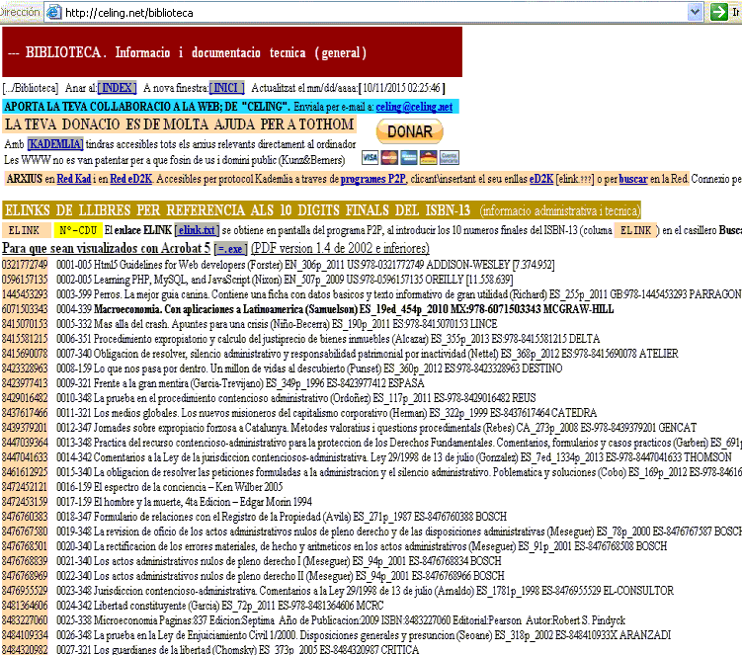Click the fourth payment card icon

[428, 158]
